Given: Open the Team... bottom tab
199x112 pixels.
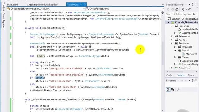Looking at the screenshot, I should point(192,75).
